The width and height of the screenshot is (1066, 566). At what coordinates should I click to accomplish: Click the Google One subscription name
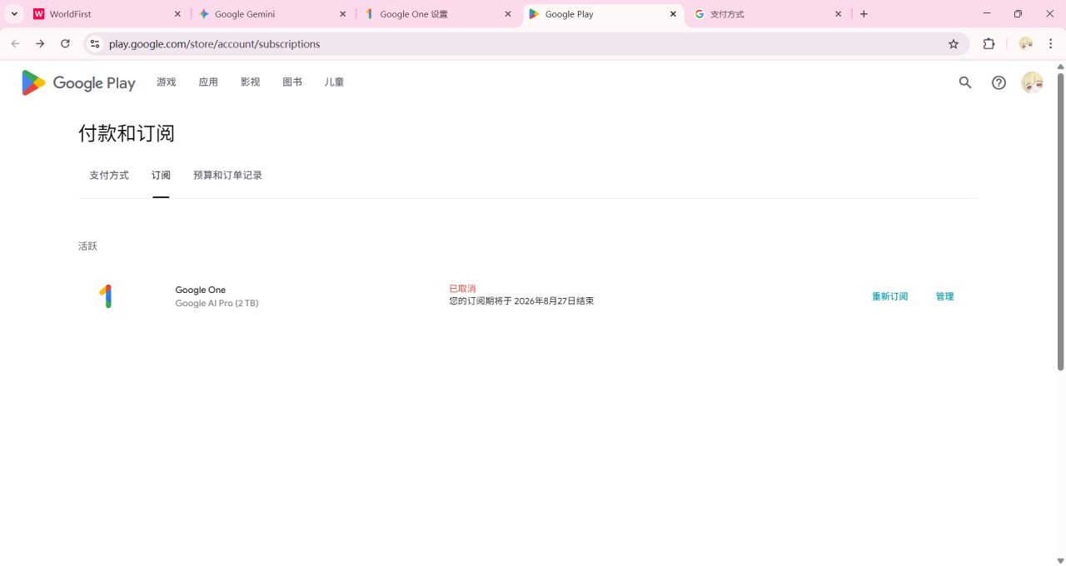[201, 290]
